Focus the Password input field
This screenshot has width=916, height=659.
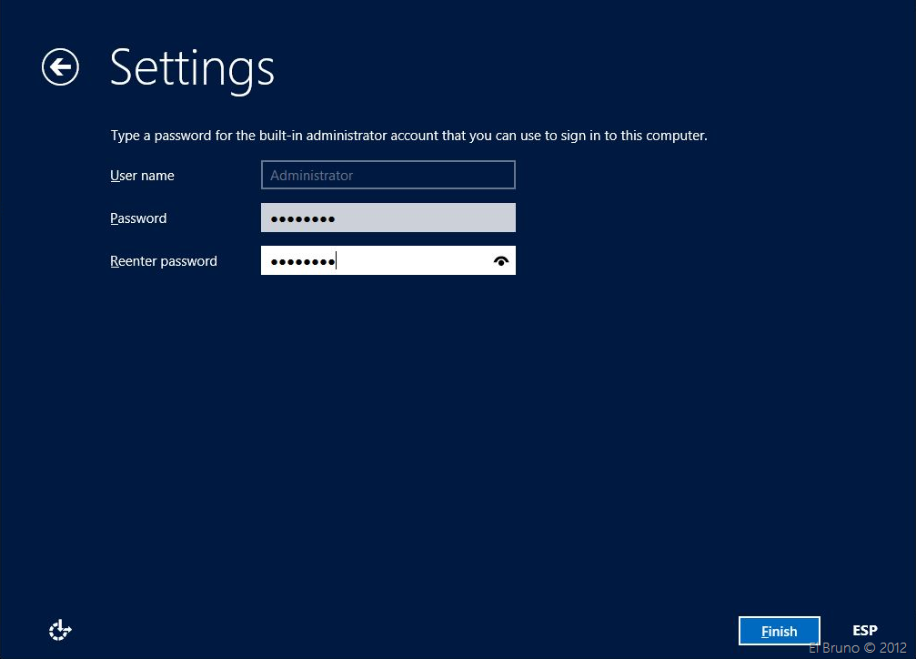pos(418,218)
